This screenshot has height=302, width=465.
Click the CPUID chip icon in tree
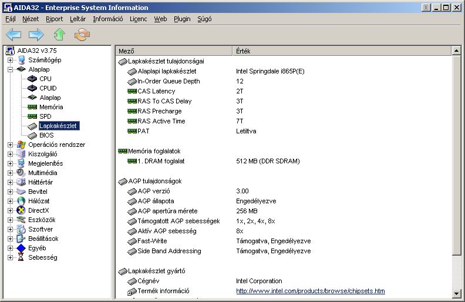(x=32, y=88)
